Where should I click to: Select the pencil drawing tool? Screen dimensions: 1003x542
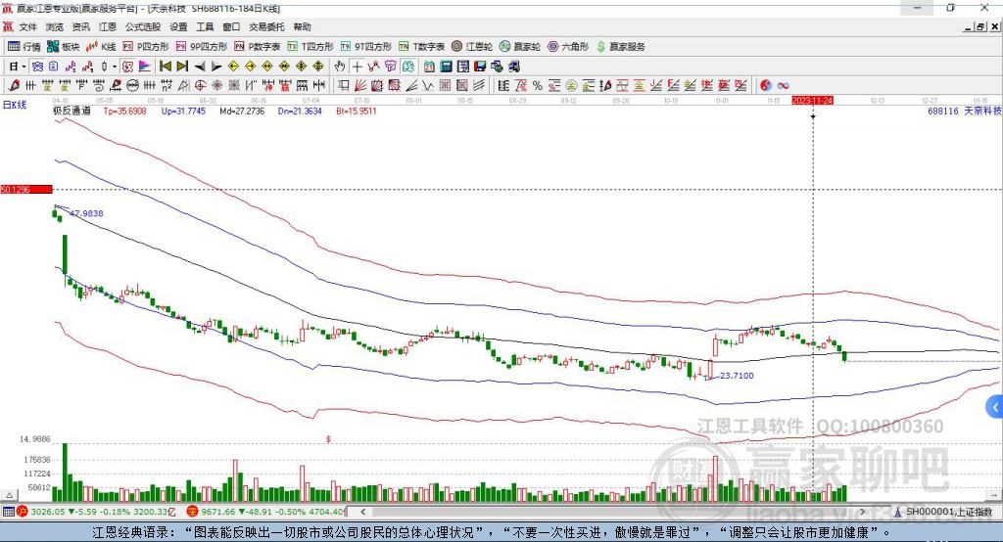click(14, 85)
